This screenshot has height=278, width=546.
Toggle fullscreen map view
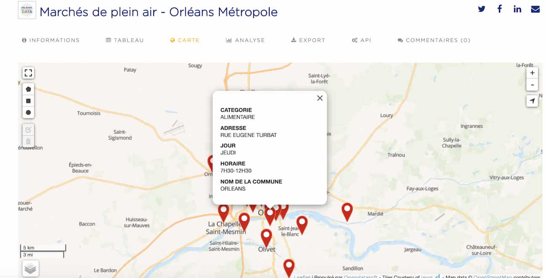(x=28, y=73)
